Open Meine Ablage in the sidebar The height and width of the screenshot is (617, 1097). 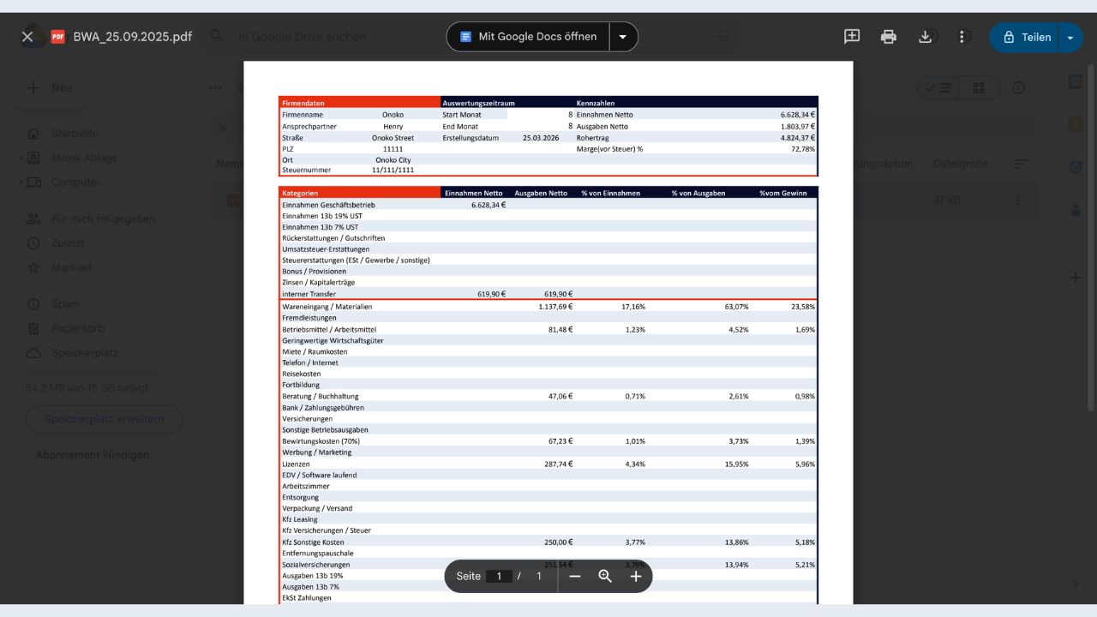pos(84,158)
